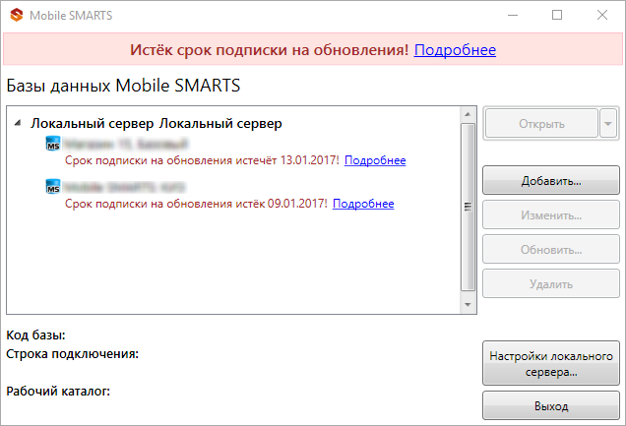Click the 'Базы данных Mobile SMARTS' heading

[123, 86]
